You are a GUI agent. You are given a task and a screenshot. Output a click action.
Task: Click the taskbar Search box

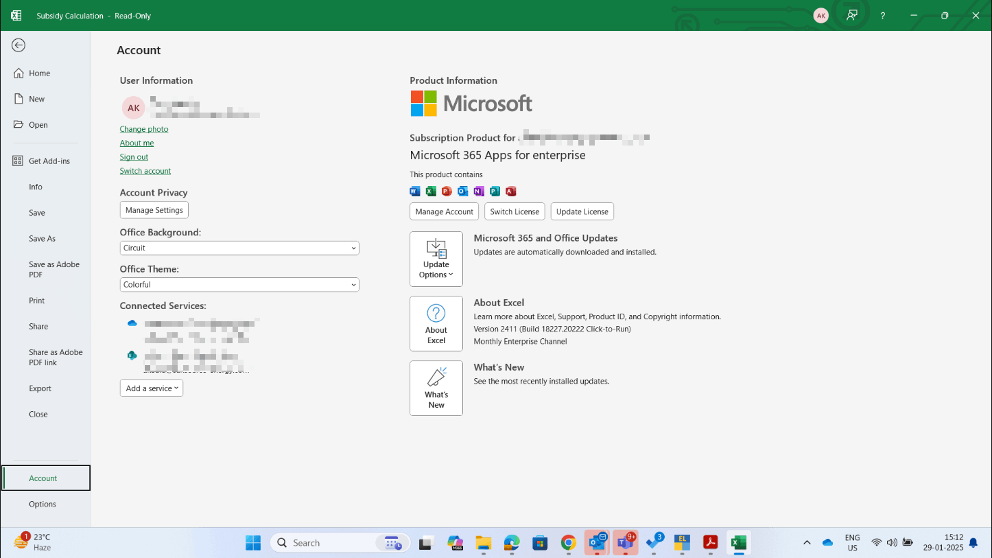click(x=340, y=543)
